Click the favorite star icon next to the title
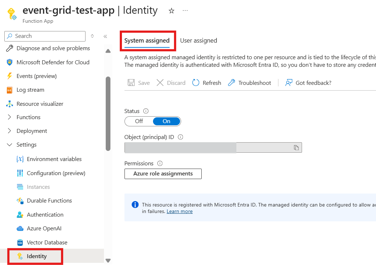The height and width of the screenshot is (265, 376). pos(171,11)
